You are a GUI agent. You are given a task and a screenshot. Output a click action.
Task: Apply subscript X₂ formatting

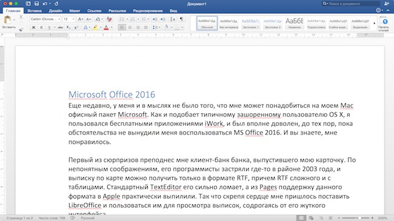(68, 27)
